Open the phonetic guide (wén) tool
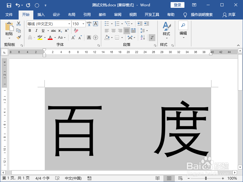243x182 pixels. [89, 24]
